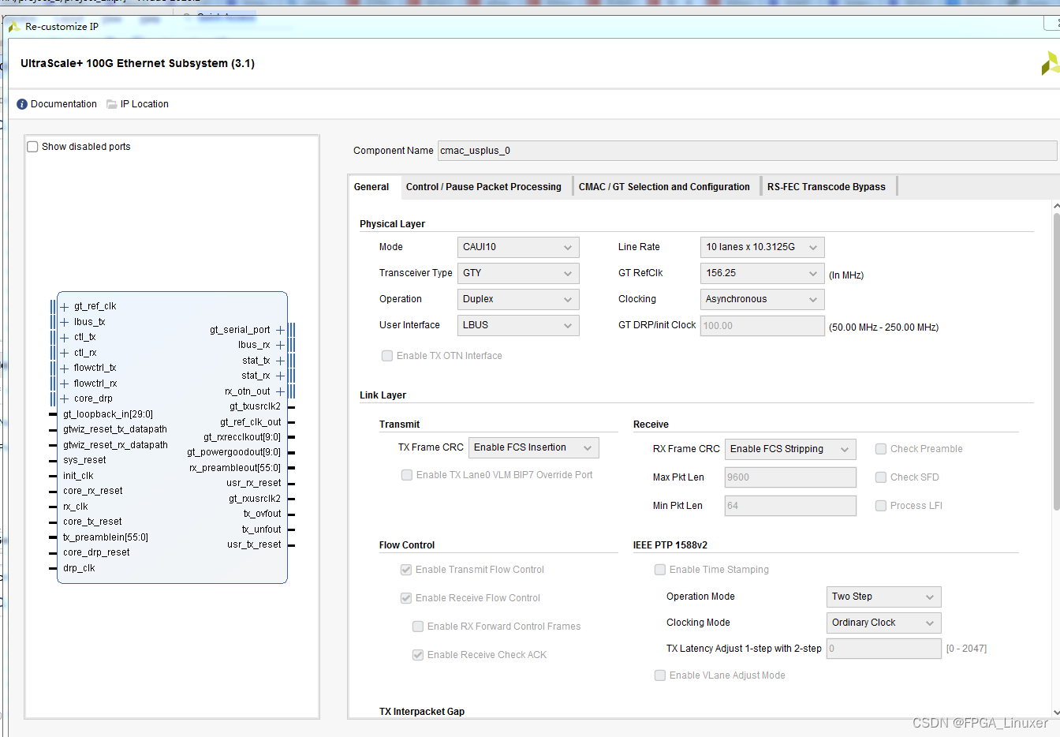Switch to RS-FEC Transcode Bypass tab
The height and width of the screenshot is (737, 1060).
click(x=827, y=187)
